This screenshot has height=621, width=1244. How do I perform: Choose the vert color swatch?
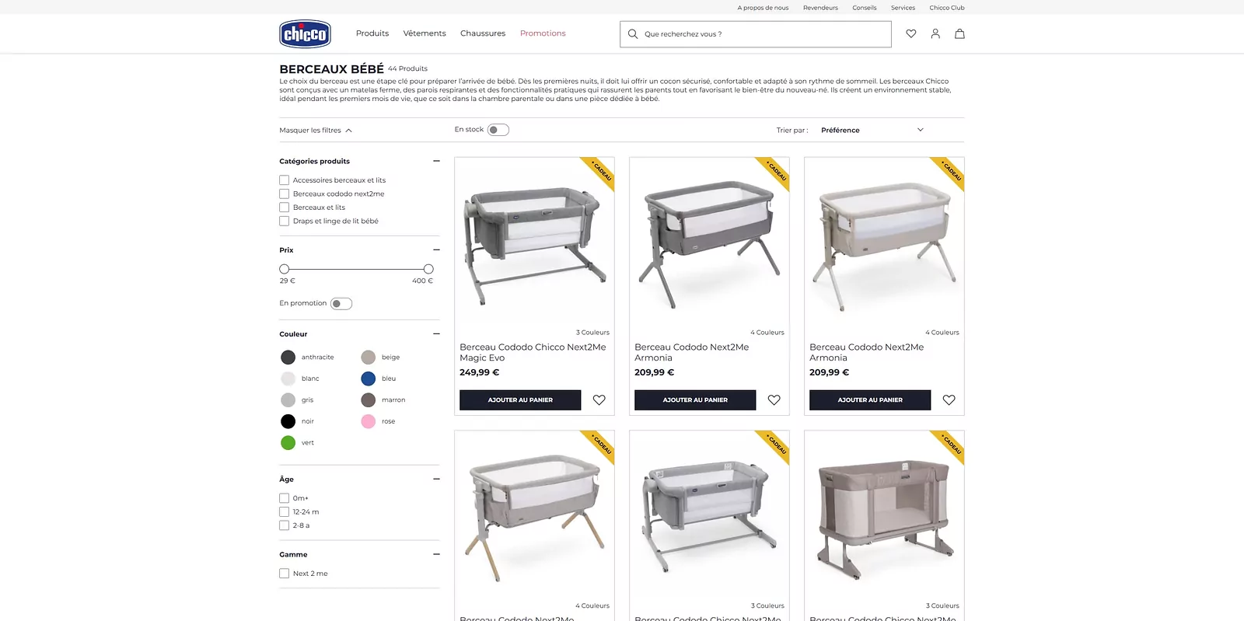[x=288, y=442]
